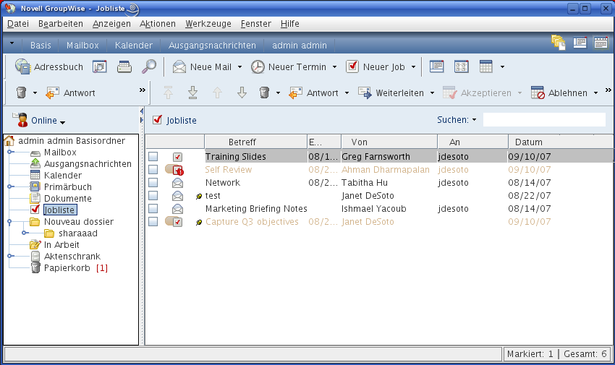615x365 pixels.
Task: Open the Weiterleiten dropdown arrow
Action: pos(432,93)
